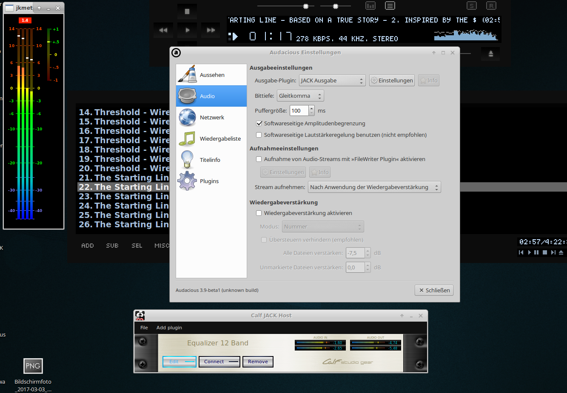
Task: Select the Audio category in sidebar
Action: click(x=211, y=96)
